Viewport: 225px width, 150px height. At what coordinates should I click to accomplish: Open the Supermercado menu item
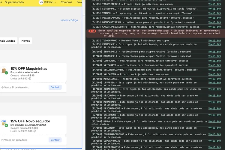(14, 2)
